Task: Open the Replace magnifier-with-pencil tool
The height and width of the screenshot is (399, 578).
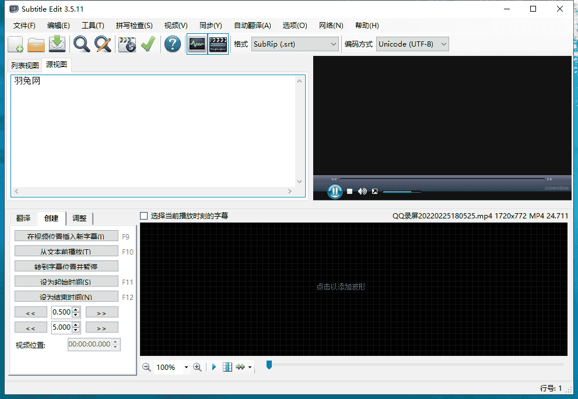Action: (103, 44)
